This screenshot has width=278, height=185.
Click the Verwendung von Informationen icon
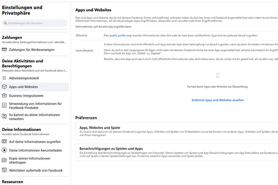click(x=5, y=104)
